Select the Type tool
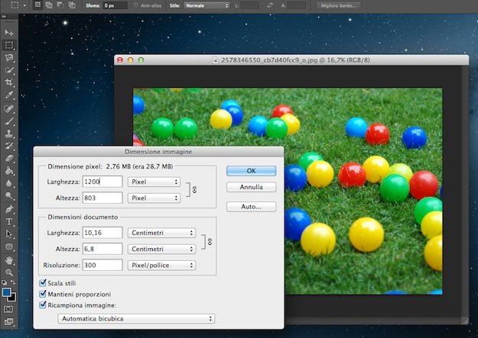 (9, 221)
